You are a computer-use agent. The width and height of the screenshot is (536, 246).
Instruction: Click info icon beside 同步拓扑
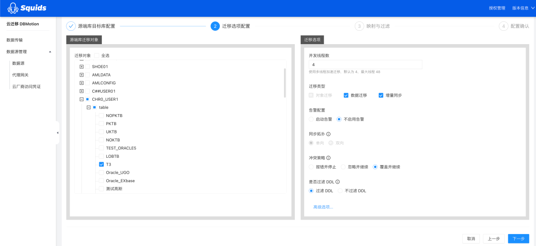click(329, 134)
